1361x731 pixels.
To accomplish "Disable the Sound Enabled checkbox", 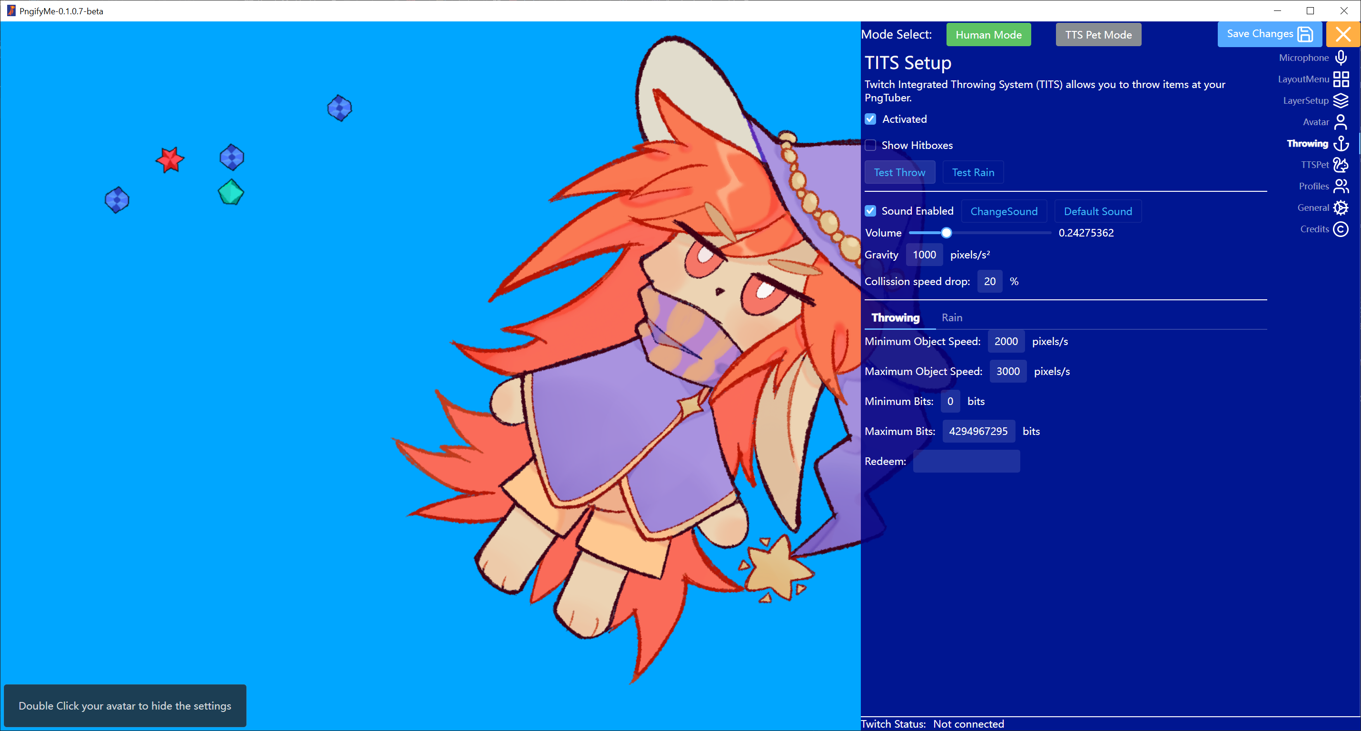I will 870,211.
